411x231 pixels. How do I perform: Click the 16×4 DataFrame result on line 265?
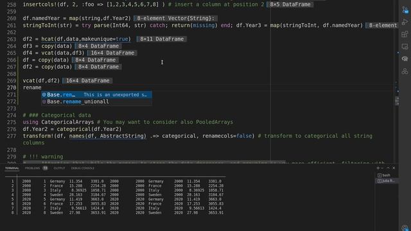(112, 53)
